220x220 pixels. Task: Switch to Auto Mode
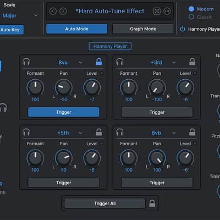76,29
